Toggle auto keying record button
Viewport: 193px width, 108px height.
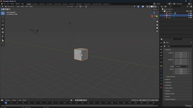(x=71, y=100)
